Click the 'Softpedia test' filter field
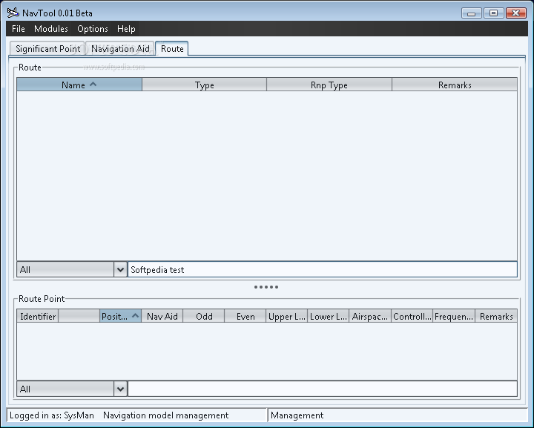Screen dimensions: 534x428 coord(322,270)
